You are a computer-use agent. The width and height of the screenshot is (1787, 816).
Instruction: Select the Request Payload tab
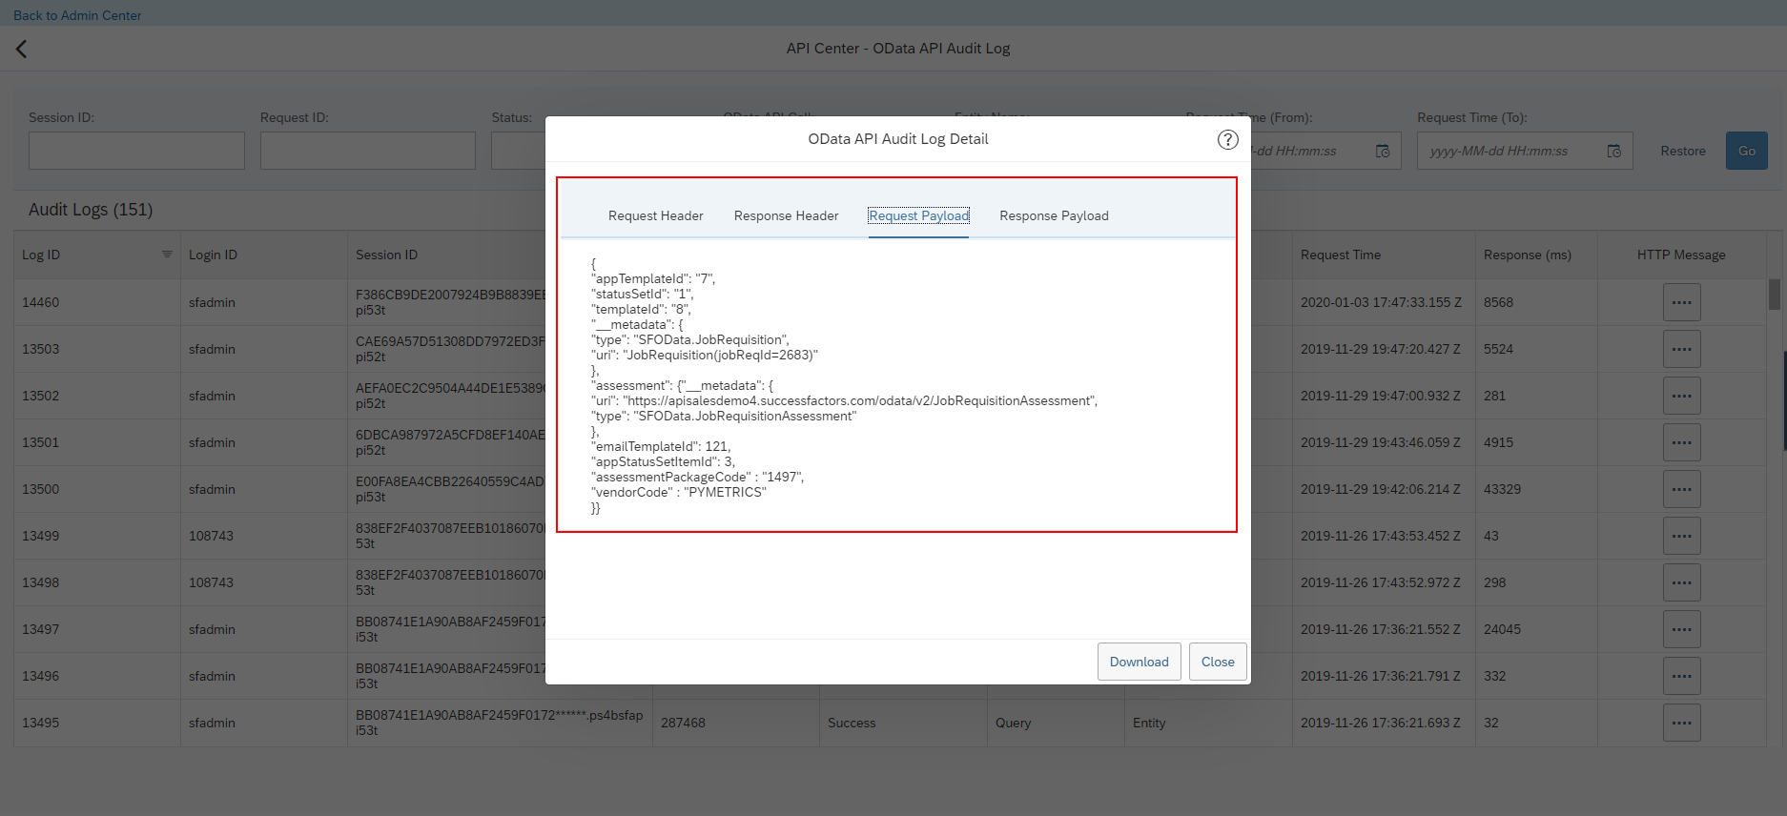click(918, 215)
